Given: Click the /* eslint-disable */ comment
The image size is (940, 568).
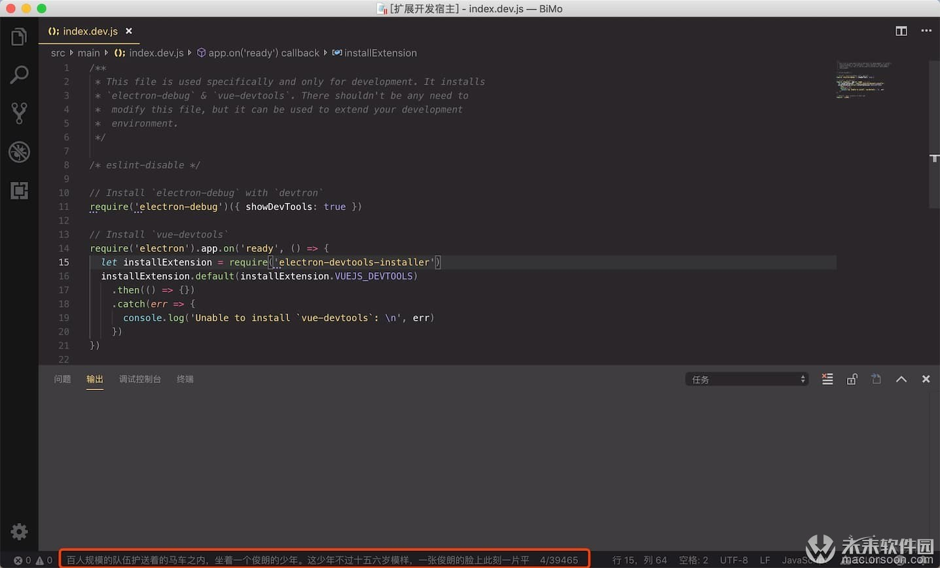Looking at the screenshot, I should click(145, 165).
